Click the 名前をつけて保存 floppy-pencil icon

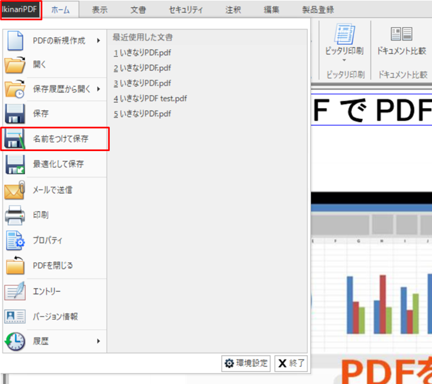click(15, 139)
